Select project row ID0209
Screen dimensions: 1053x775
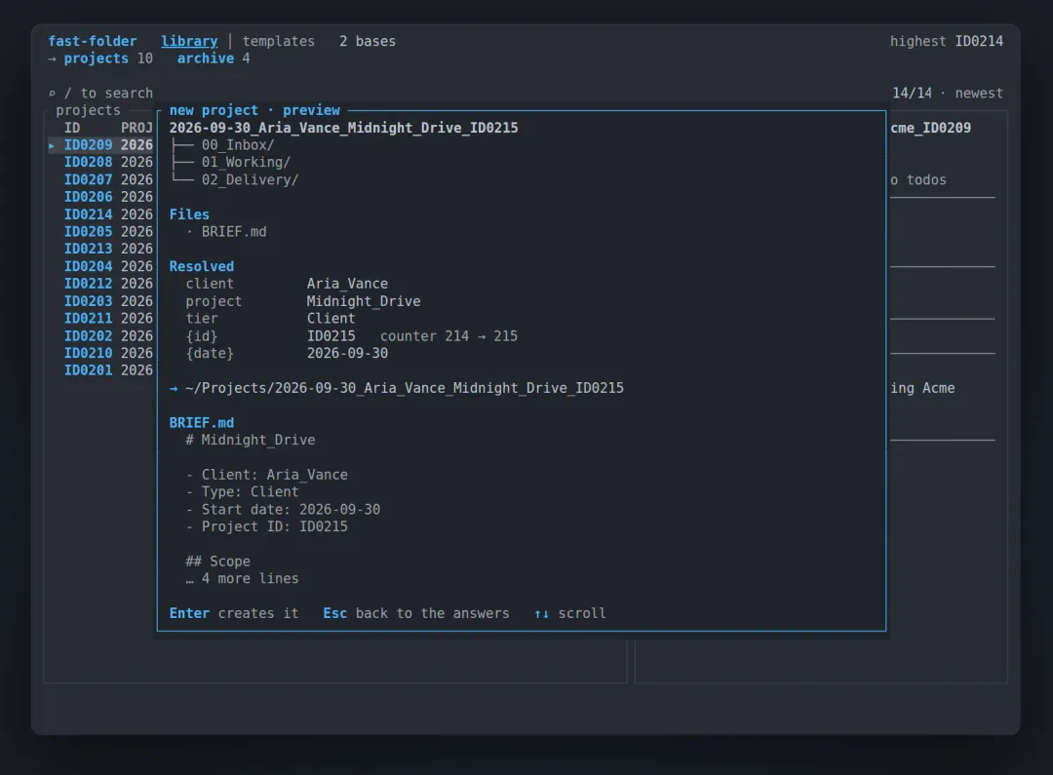click(101, 145)
